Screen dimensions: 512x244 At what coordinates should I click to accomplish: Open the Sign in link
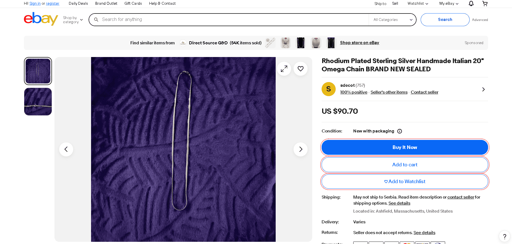coord(35,4)
